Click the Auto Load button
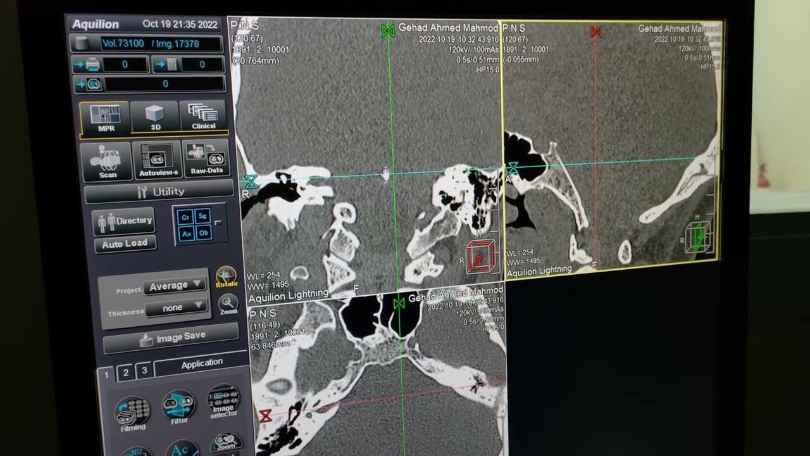The height and width of the screenshot is (456, 810). [125, 243]
